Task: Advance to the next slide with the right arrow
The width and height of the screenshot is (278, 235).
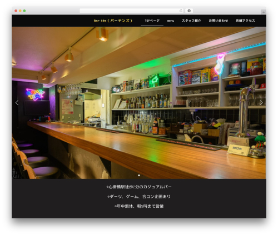Action: (261, 103)
